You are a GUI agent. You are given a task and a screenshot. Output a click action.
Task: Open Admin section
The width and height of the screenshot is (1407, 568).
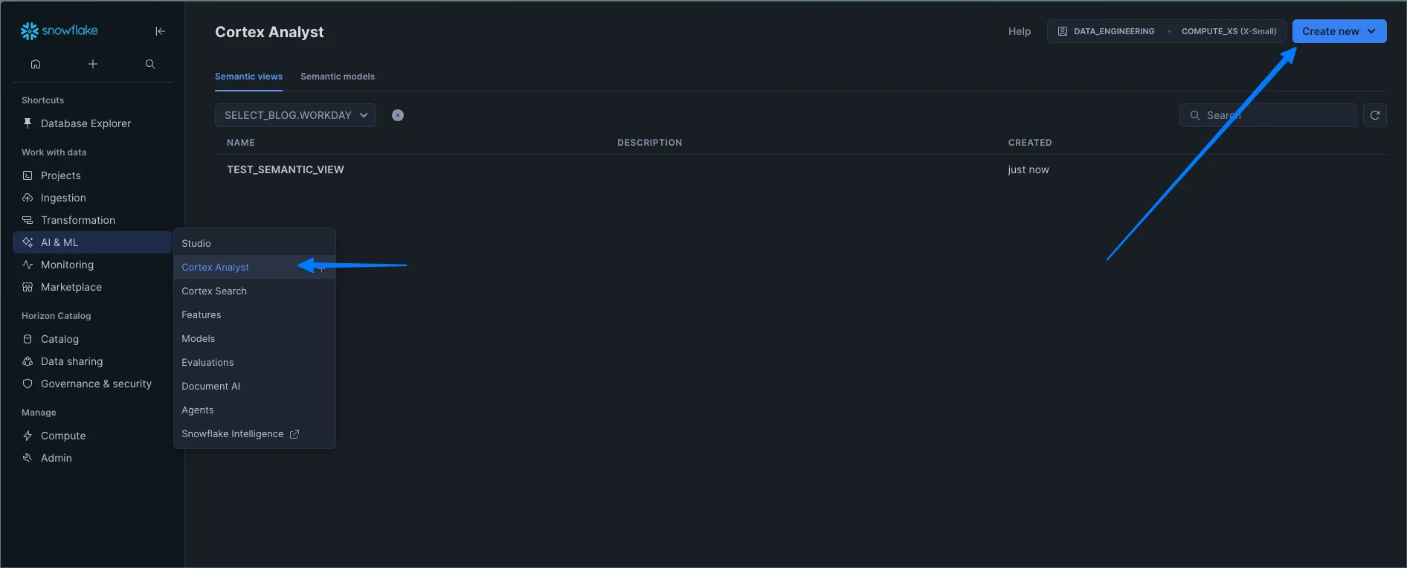click(92, 458)
